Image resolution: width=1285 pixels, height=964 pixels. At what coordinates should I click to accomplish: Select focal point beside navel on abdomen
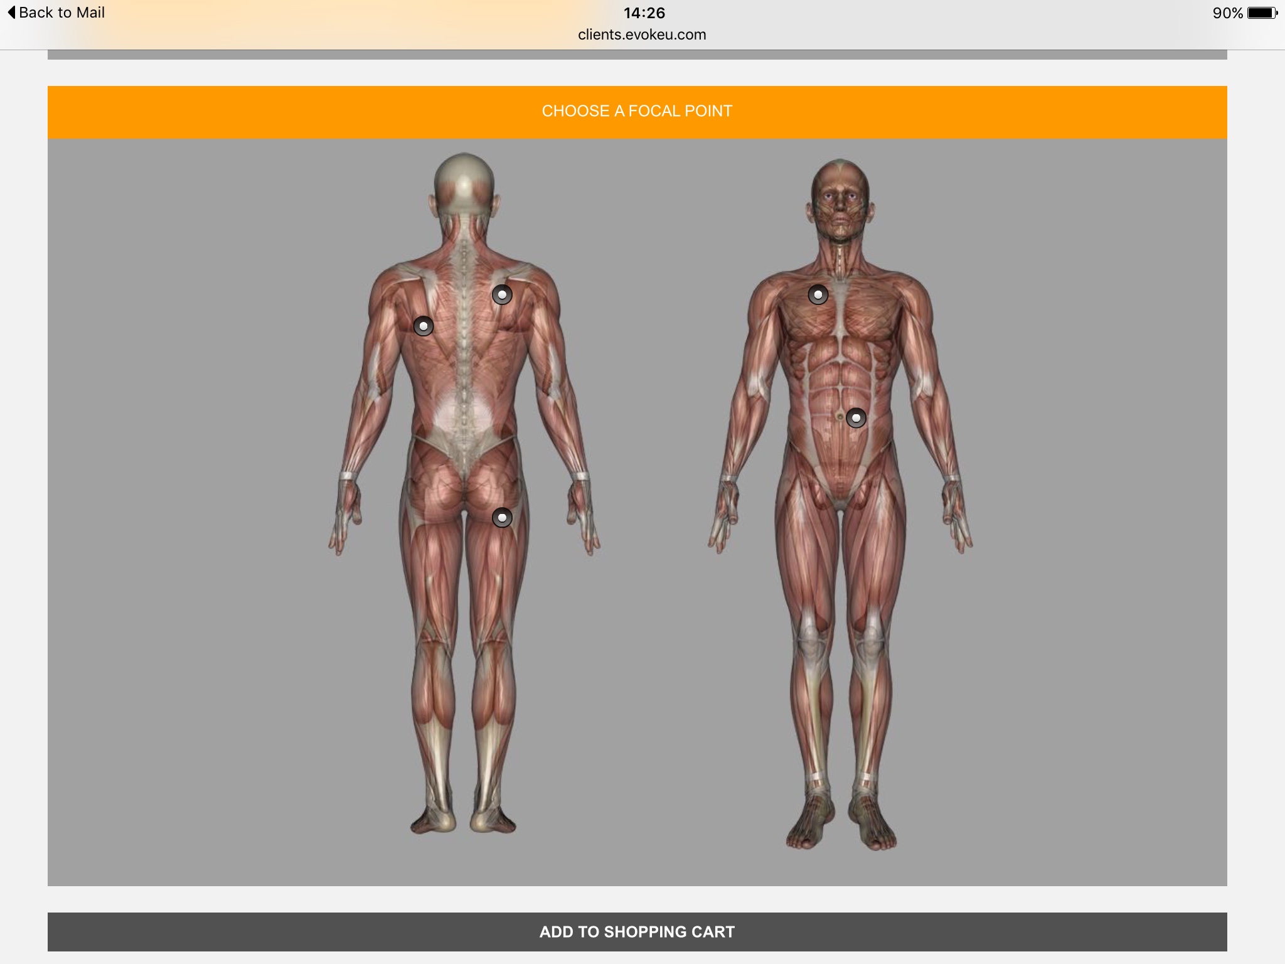tap(856, 418)
